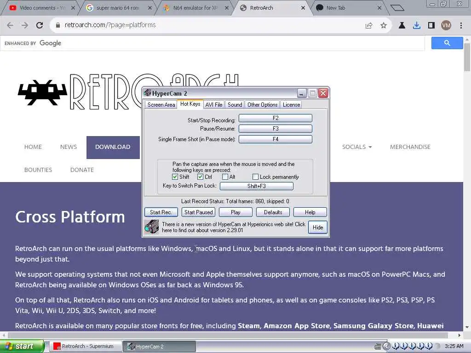The height and width of the screenshot is (353, 471).
Task: Enable the Shift pan key checkbox
Action: [175, 177]
